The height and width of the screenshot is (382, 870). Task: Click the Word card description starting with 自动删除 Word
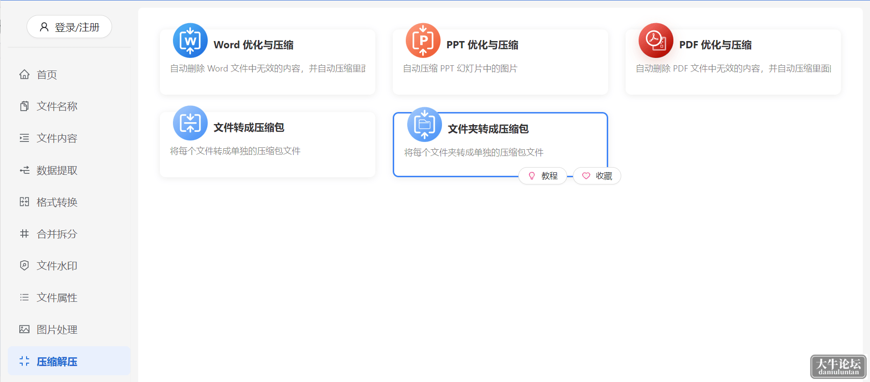click(x=268, y=69)
